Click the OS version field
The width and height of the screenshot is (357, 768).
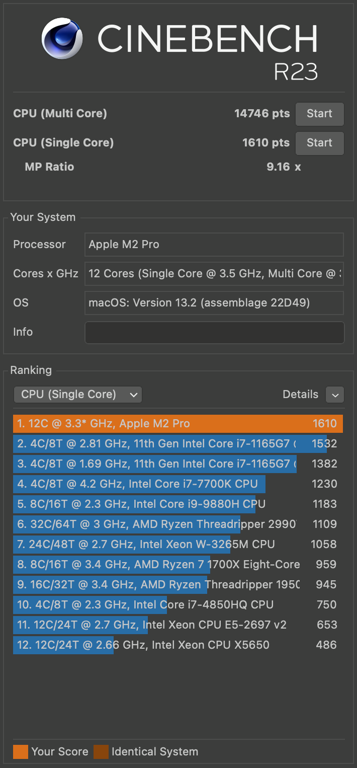(x=214, y=303)
